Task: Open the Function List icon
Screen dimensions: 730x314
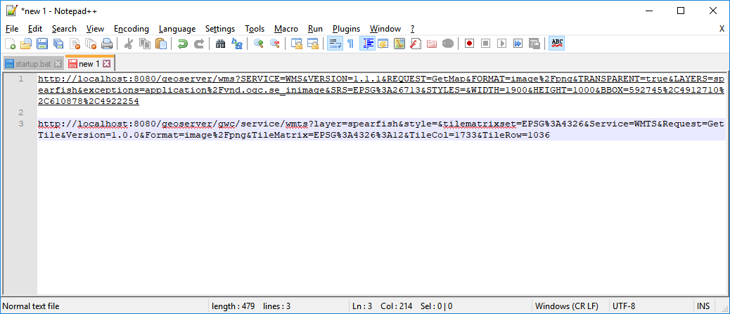Action: point(416,44)
